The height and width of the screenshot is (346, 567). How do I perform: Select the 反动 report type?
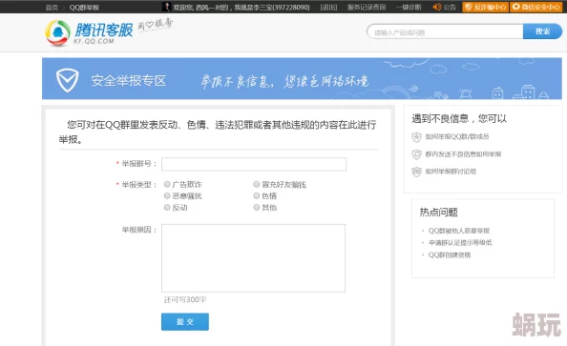pos(167,207)
